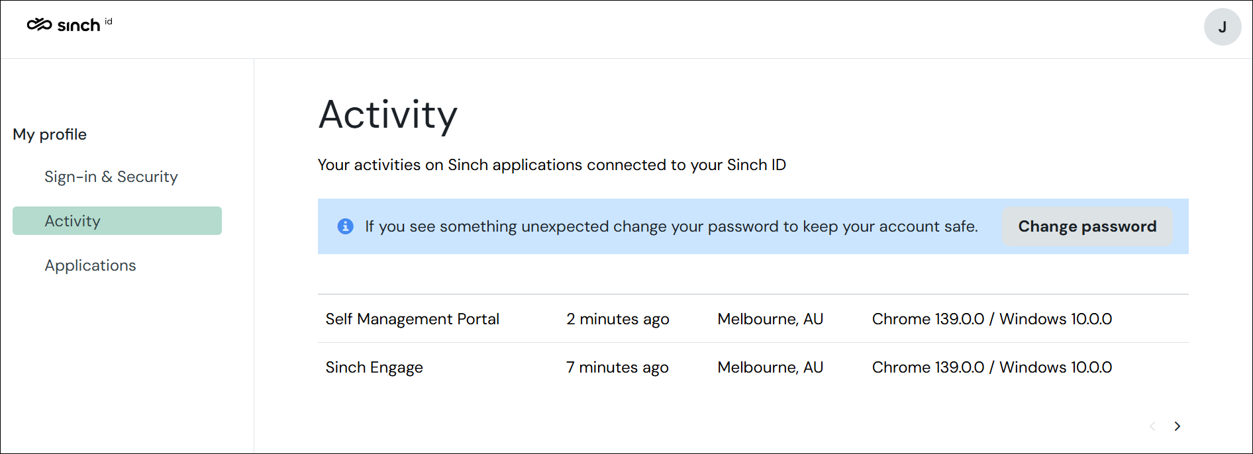Screen dimensions: 1253x454
Task: Select the Activity entry in the sidebar
Action: click(x=73, y=220)
